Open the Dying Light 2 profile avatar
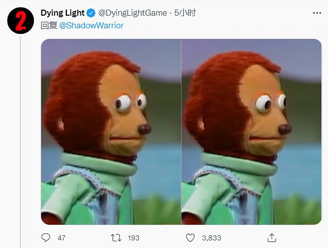The width and height of the screenshot is (328, 248). pos(20,20)
